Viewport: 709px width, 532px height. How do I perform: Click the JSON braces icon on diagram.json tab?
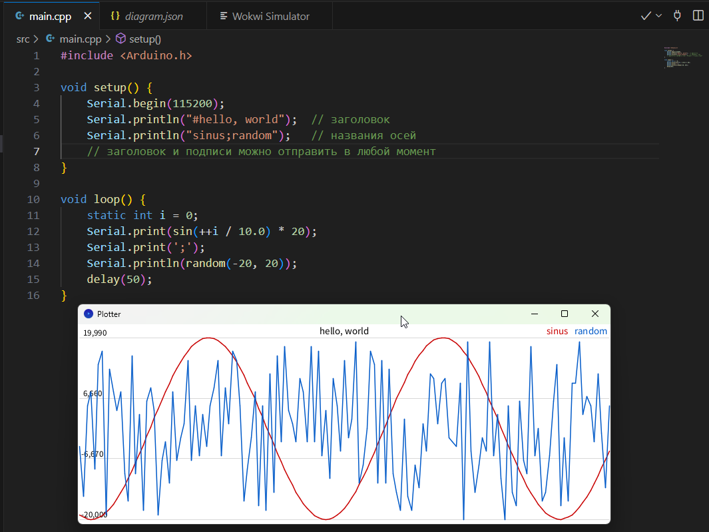[115, 16]
